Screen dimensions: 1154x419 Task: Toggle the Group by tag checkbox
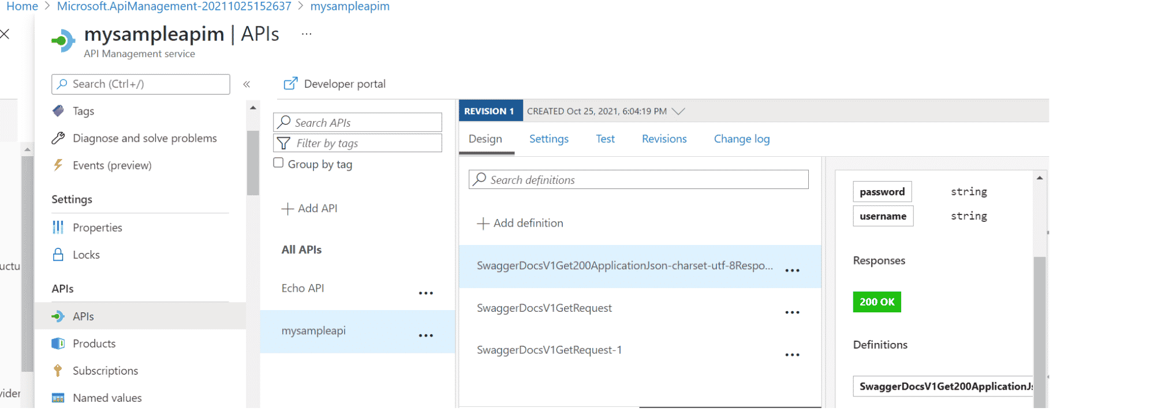pos(278,163)
